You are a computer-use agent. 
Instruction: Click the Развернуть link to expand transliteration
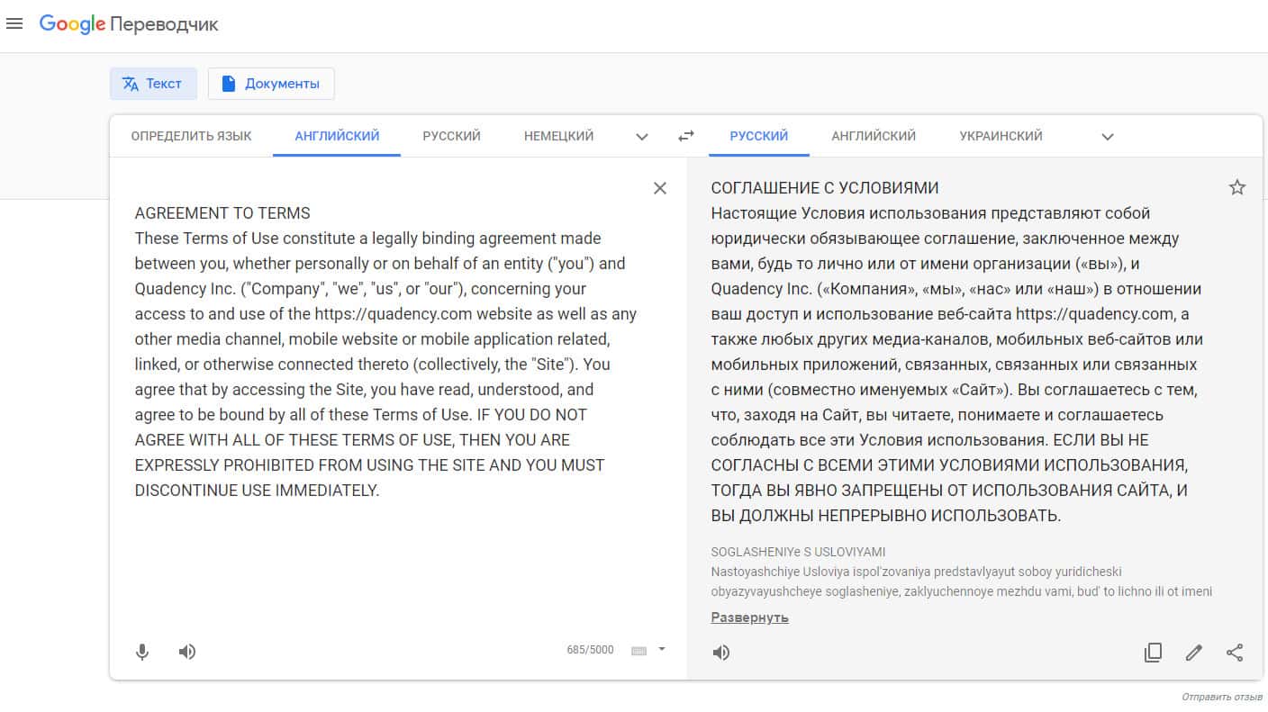coord(749,617)
